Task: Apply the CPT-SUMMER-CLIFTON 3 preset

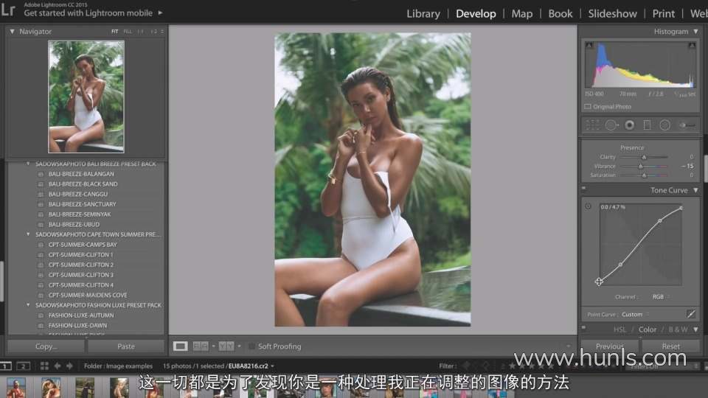Action: click(81, 275)
